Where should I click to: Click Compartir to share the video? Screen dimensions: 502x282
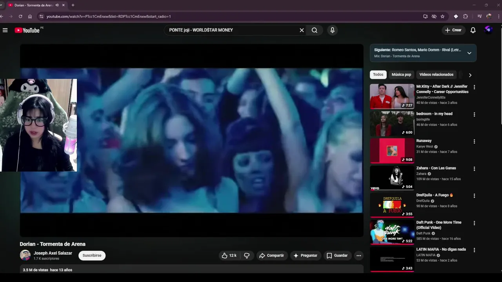click(x=271, y=255)
